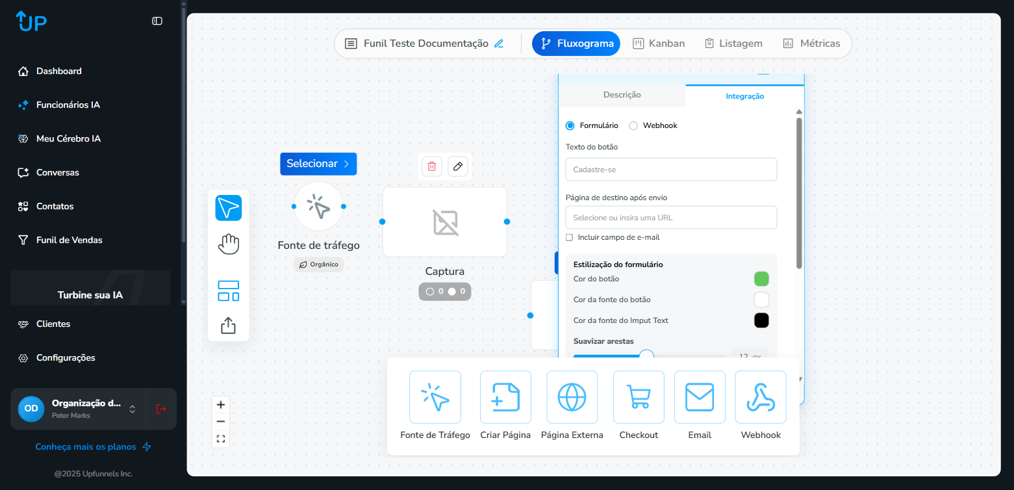Click the Selecionar button chevron
Image resolution: width=1014 pixels, height=490 pixels.
pos(346,164)
